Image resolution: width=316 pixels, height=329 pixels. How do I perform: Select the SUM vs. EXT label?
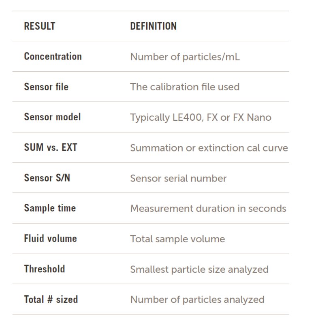pos(50,147)
